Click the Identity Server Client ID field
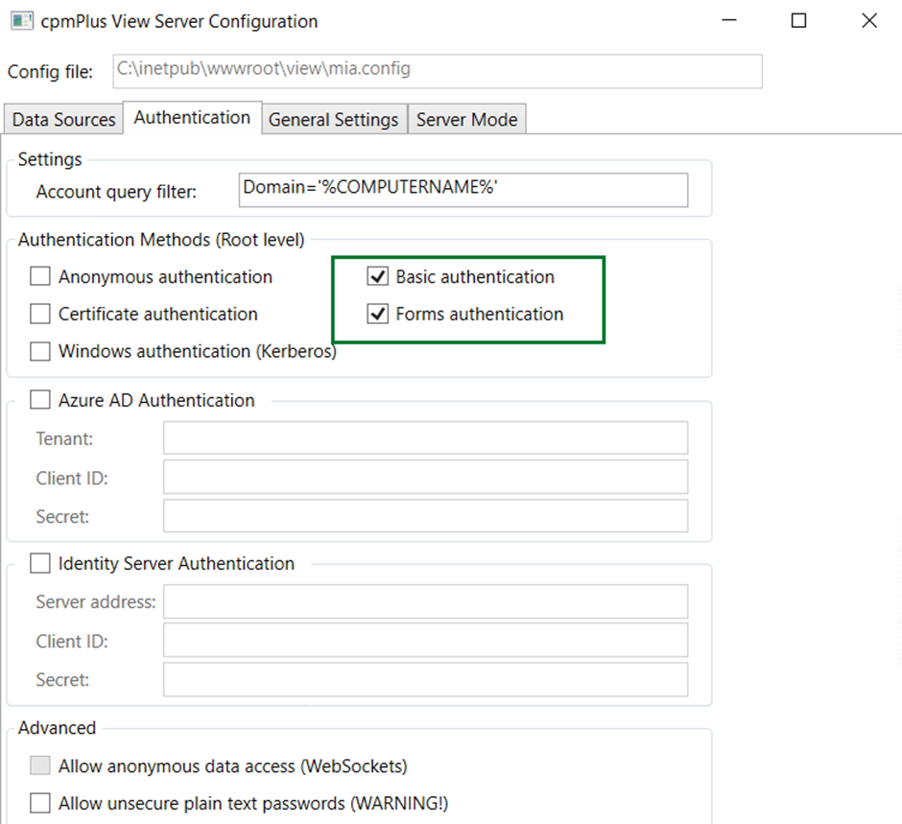Viewport: 902px width, 824px height. pyautogui.click(x=425, y=641)
